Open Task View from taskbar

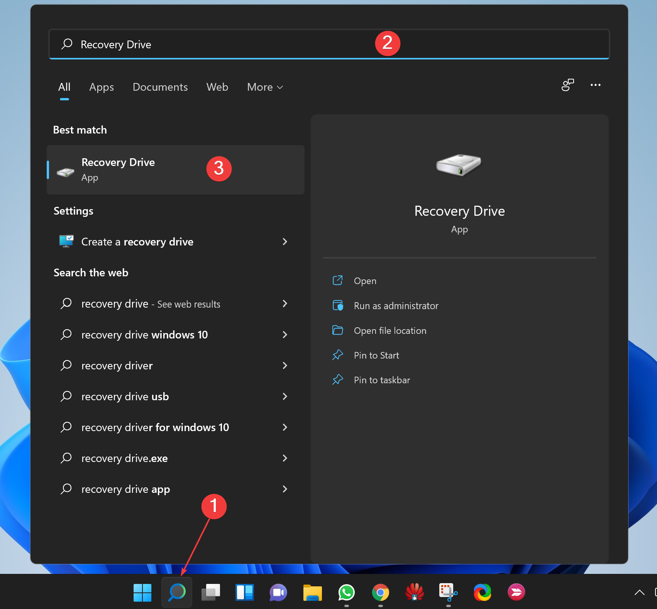click(x=211, y=592)
